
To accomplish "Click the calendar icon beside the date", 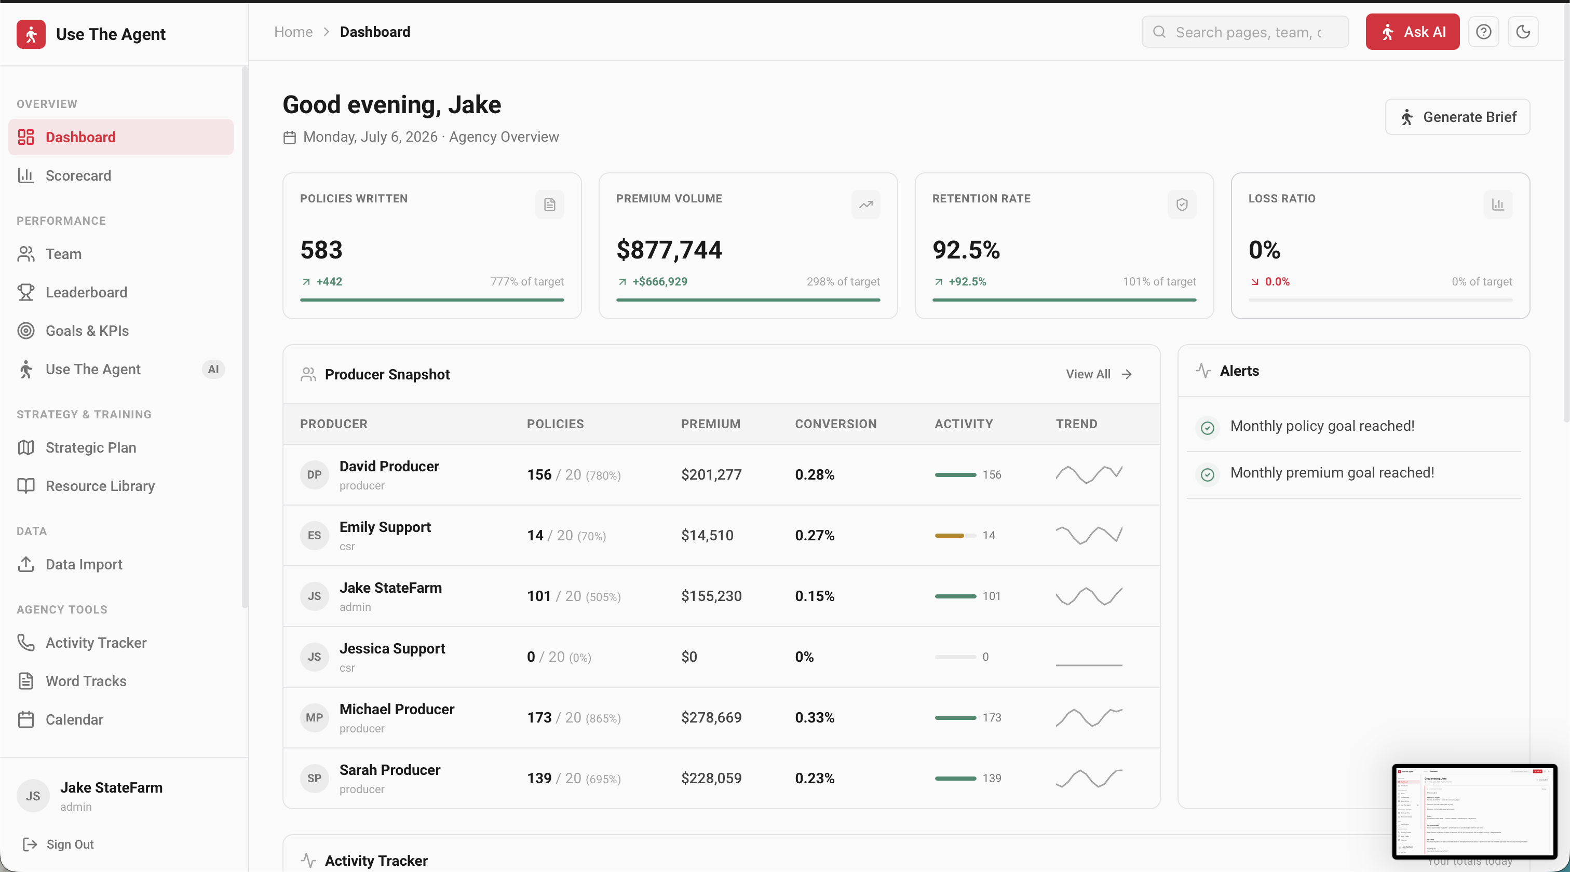I will pos(290,138).
